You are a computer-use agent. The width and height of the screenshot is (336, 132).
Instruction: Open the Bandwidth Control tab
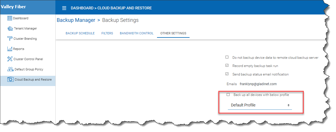[137, 33]
